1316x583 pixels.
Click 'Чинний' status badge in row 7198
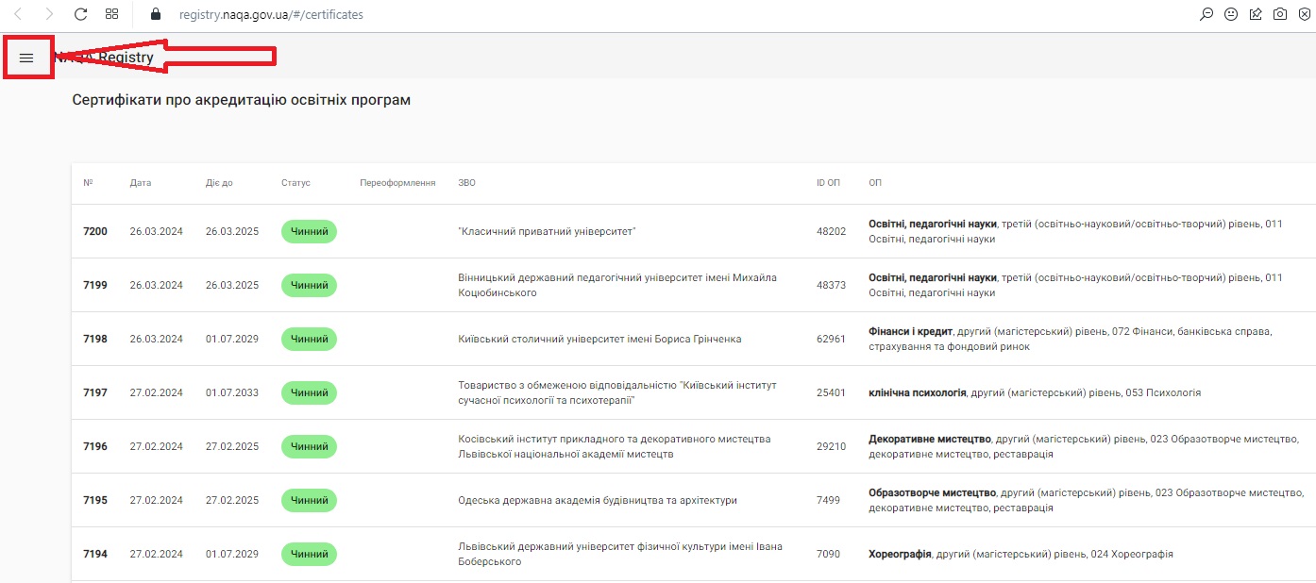(309, 339)
